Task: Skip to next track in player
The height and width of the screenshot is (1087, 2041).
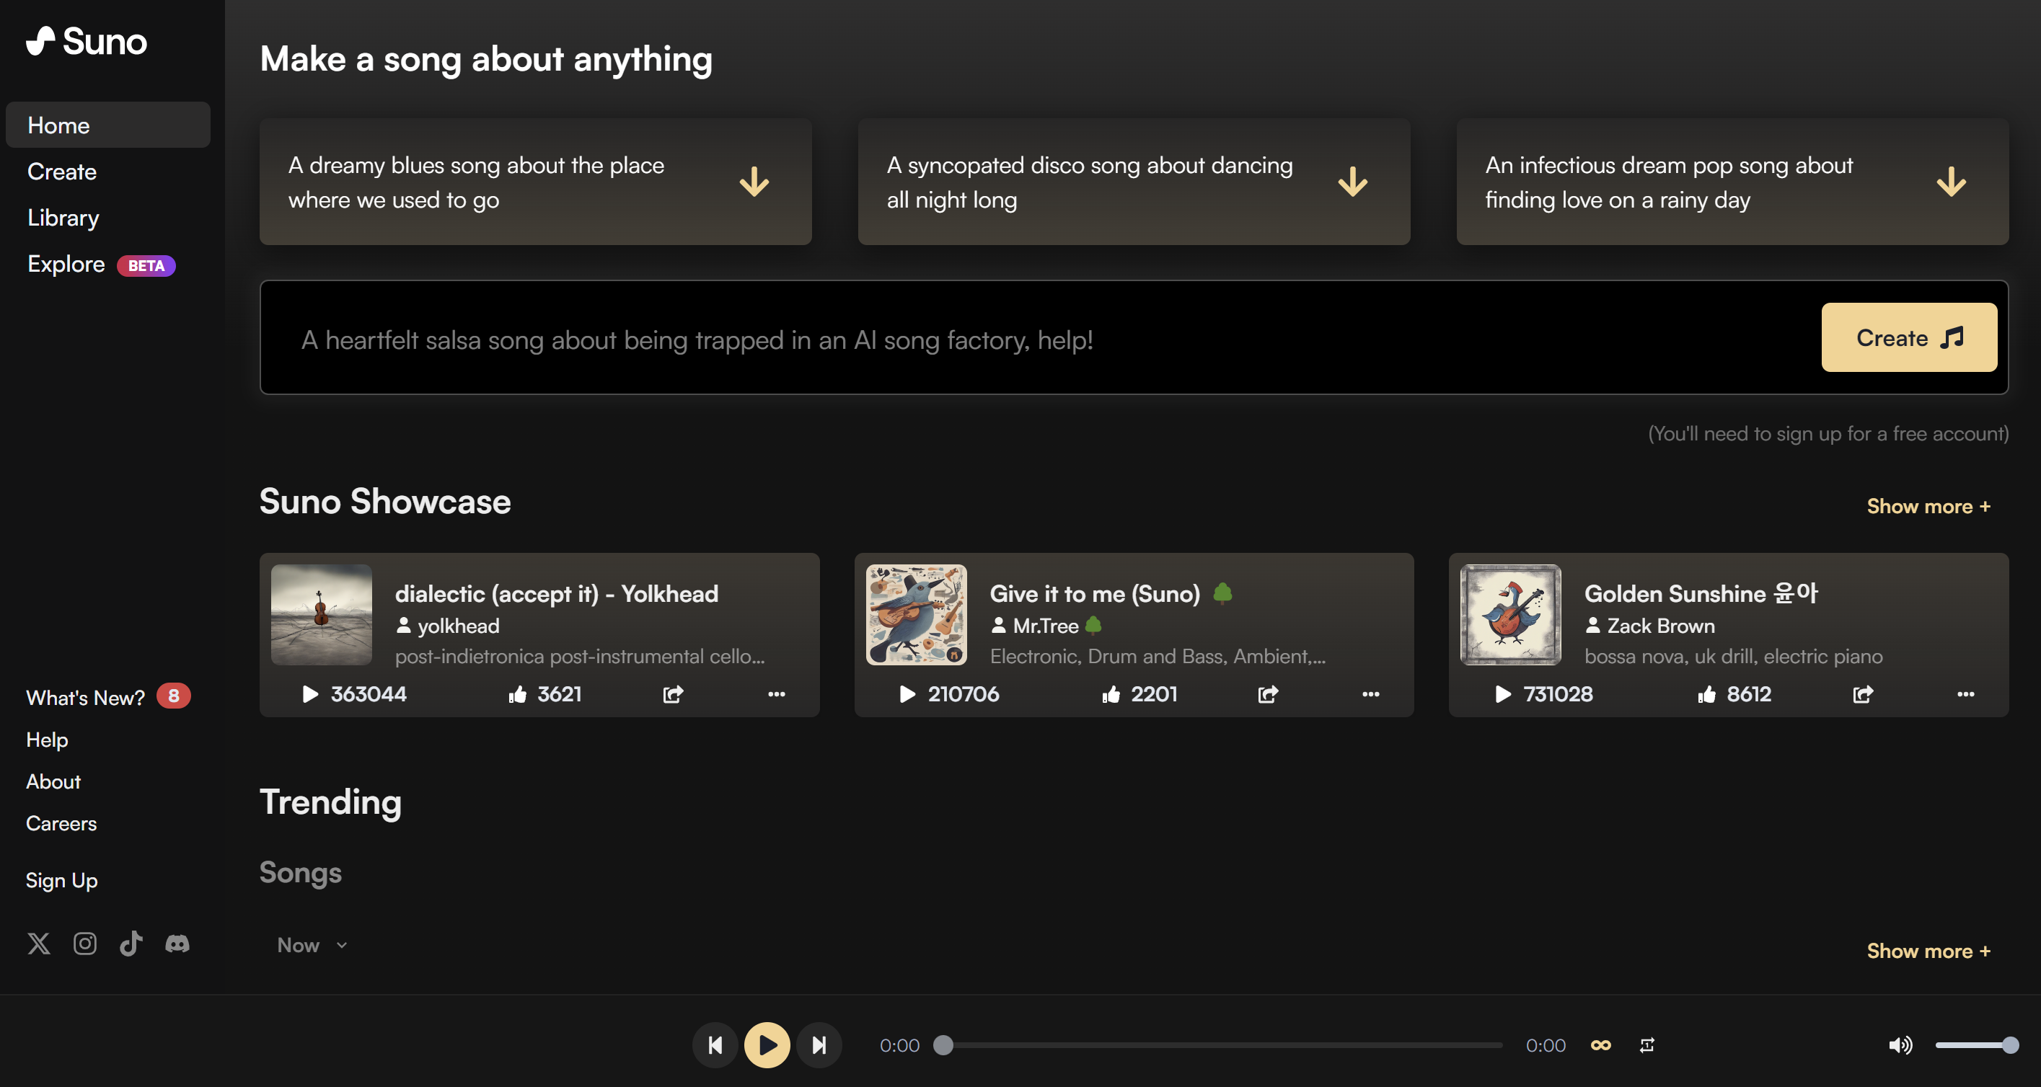Action: [x=819, y=1045]
